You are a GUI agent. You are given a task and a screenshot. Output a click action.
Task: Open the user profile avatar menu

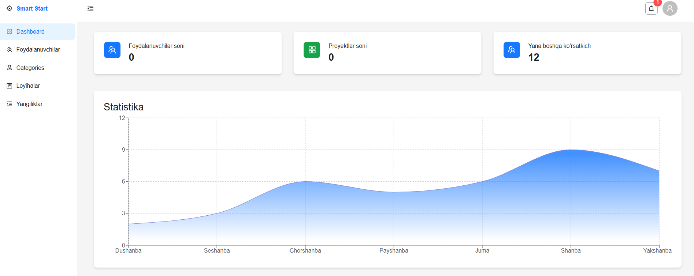coord(670,8)
